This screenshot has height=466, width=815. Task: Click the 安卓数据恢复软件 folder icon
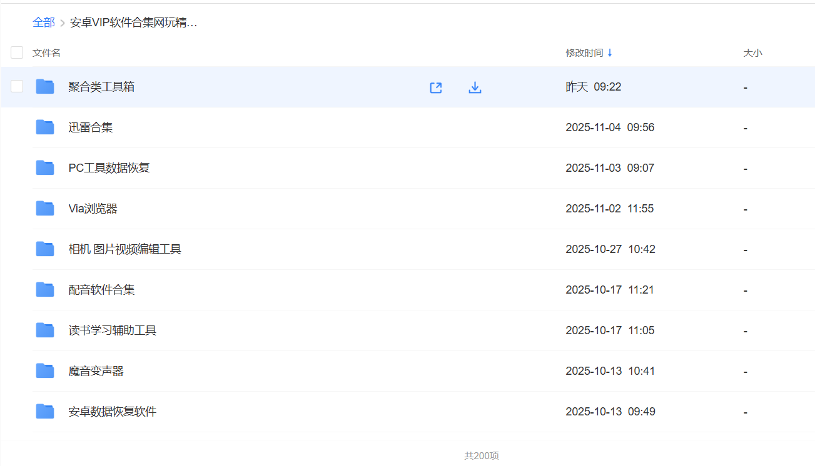coord(45,412)
